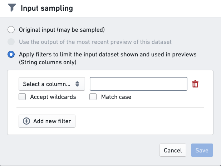Enable the Accept wildcards checkbox
The width and height of the screenshot is (221, 166).
(22, 97)
